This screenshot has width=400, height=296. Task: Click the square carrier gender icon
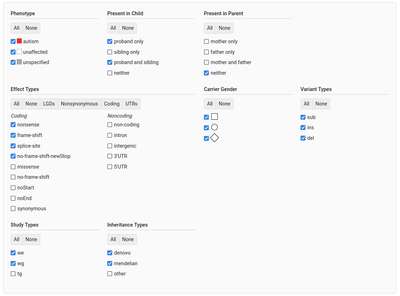[214, 117]
